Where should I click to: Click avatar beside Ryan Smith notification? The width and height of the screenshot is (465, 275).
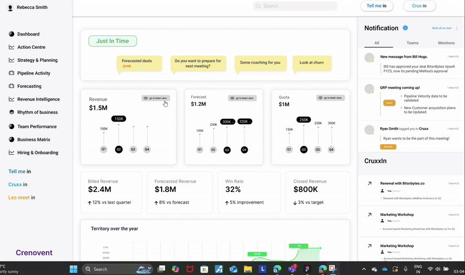[x=369, y=130]
